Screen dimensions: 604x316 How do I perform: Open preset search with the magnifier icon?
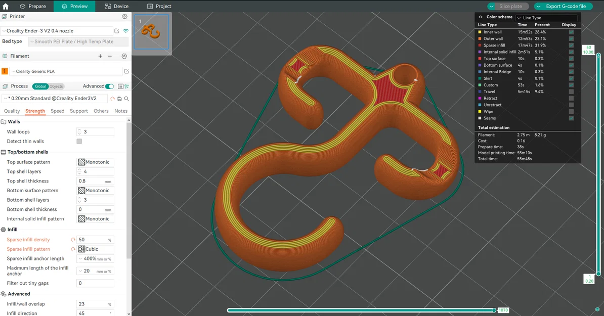[125, 98]
